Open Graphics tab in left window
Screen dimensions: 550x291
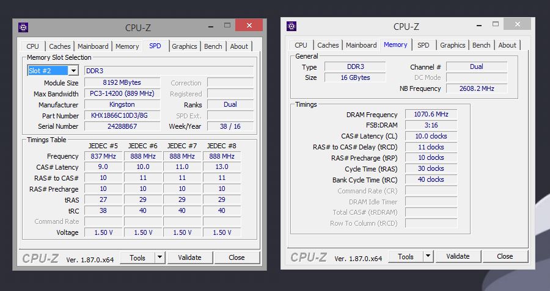185,46
